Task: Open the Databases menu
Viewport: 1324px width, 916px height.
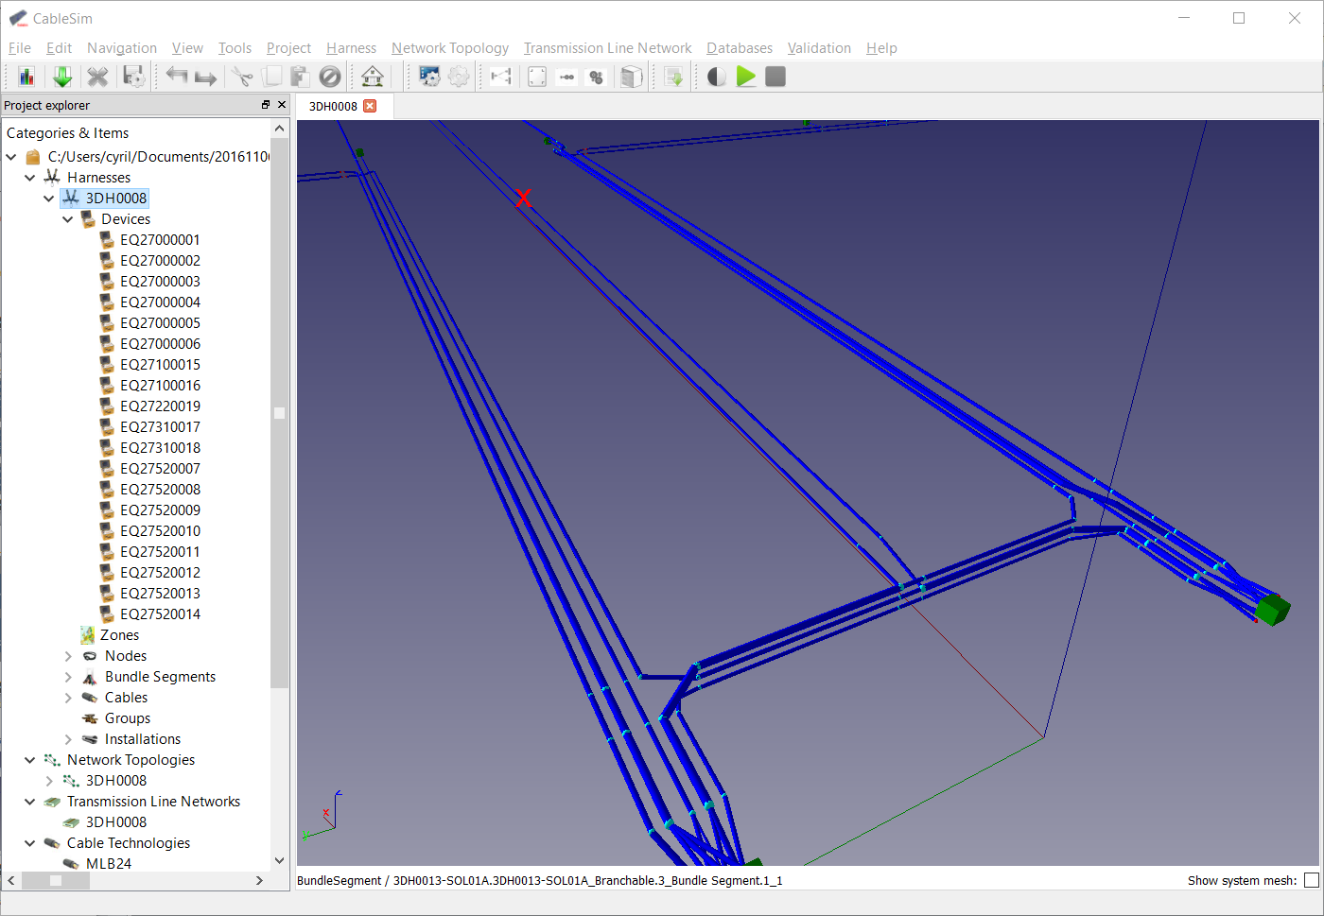Action: pos(740,48)
